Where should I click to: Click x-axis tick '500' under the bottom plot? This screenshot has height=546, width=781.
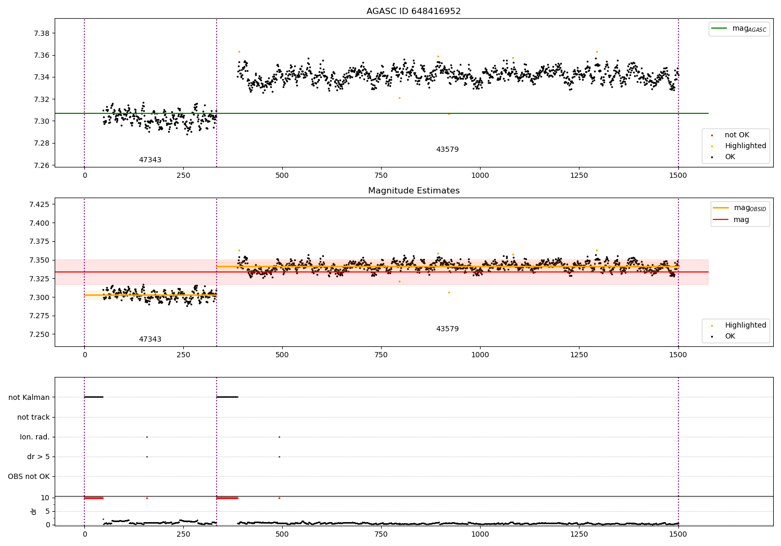[x=282, y=534]
